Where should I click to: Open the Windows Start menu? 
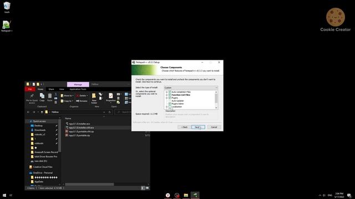4,195
